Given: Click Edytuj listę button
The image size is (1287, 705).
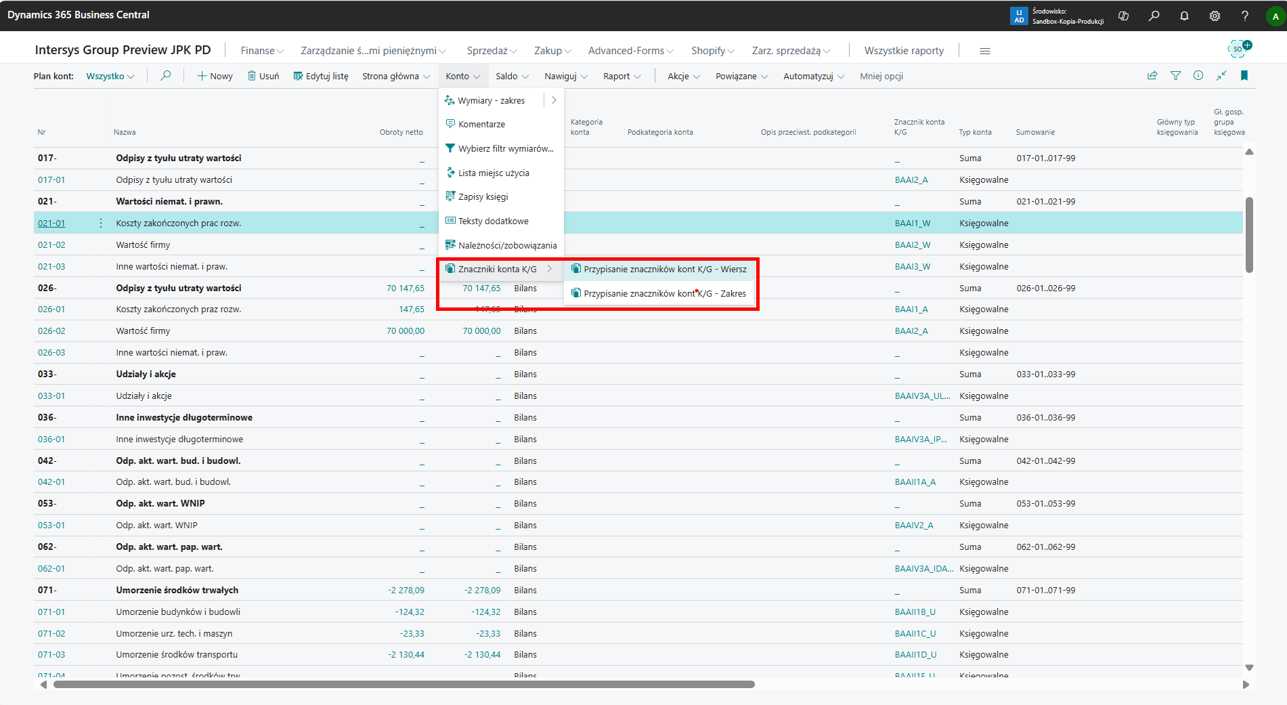Looking at the screenshot, I should coord(321,77).
